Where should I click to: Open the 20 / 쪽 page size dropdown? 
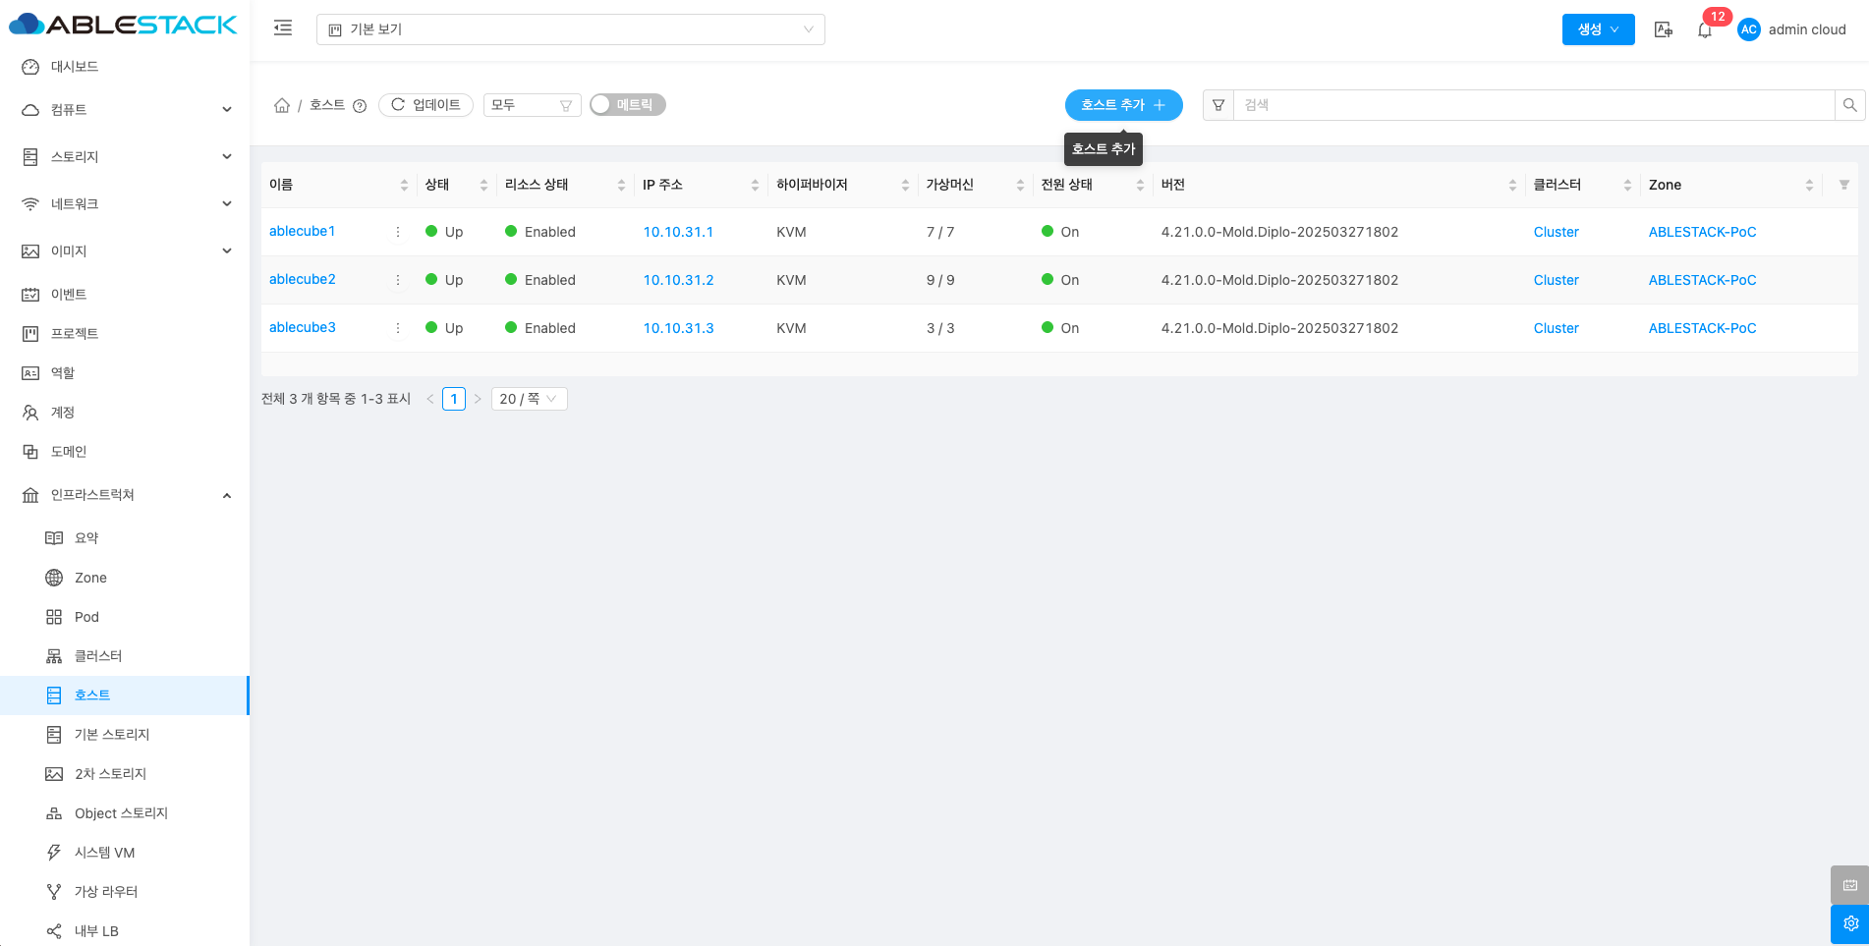529,399
